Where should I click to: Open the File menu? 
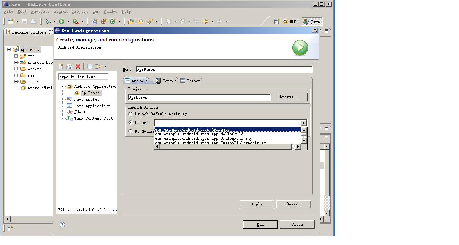point(8,12)
